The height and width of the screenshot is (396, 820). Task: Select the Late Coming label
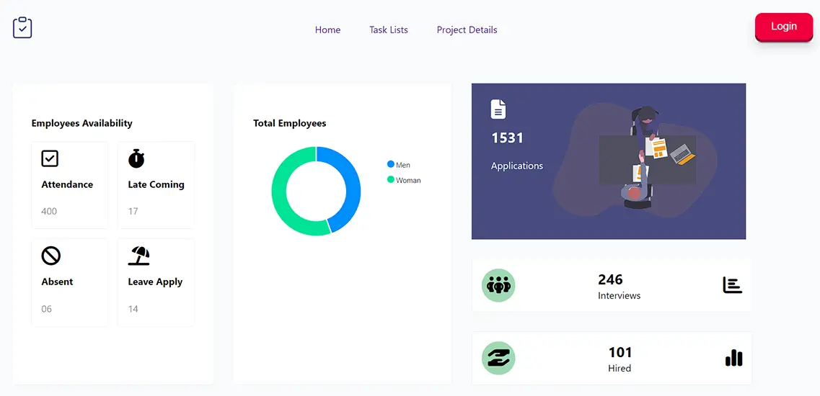tap(156, 184)
